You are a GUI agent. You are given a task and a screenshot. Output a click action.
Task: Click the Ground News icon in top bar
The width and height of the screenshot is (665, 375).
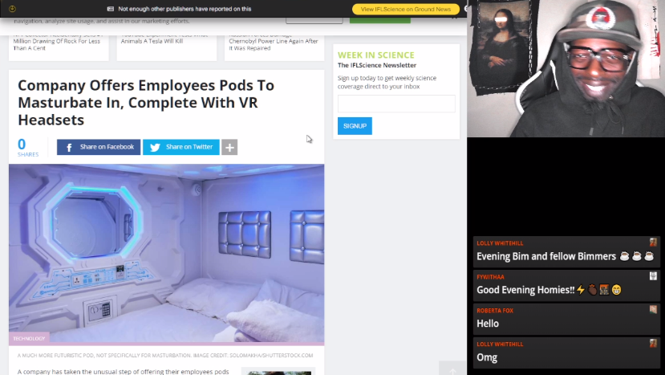[13, 9]
